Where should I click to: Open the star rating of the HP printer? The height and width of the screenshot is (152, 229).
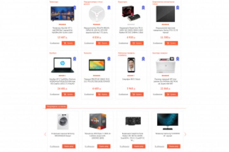(165, 76)
